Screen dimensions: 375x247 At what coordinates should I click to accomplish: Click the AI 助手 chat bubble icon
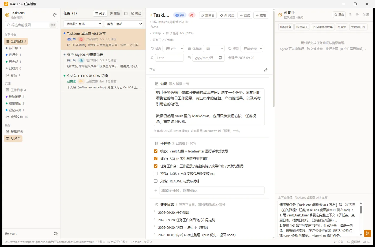(x=280, y=15)
